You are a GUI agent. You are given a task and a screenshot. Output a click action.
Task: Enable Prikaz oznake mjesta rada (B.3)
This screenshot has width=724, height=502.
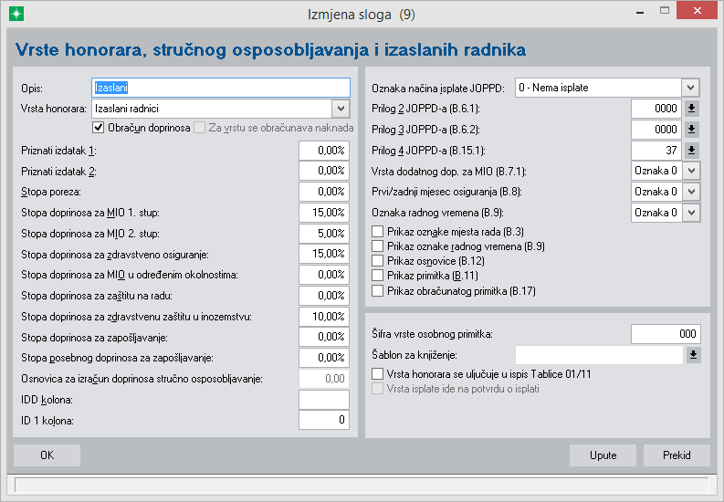point(378,233)
